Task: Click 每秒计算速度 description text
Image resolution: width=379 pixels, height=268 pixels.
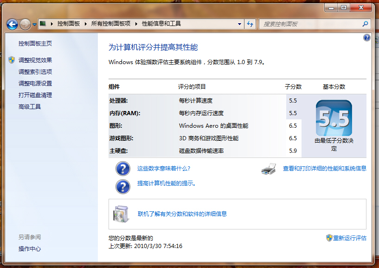Action: pos(196,100)
